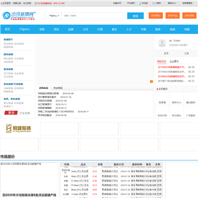
Task: Select the orange slide indicator 1
Action: click(x=151, y=81)
